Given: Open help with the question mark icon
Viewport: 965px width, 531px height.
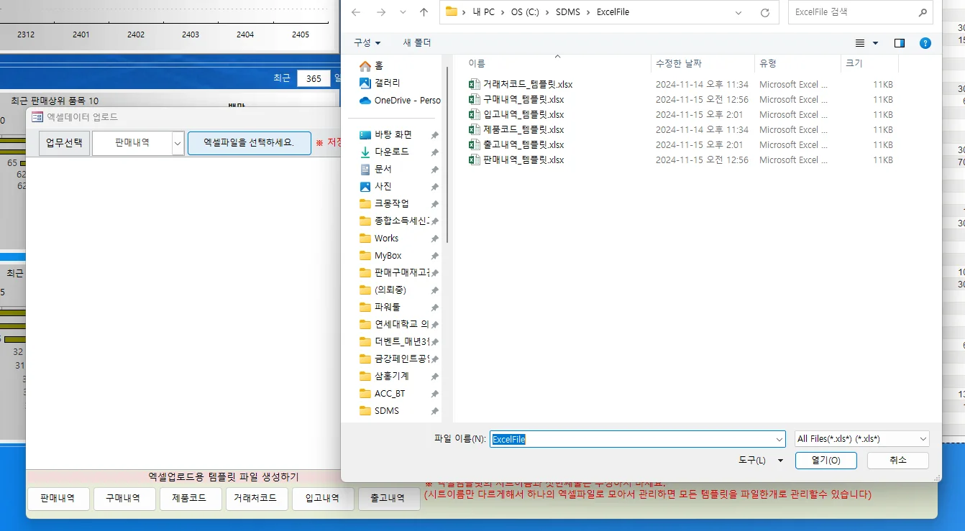Looking at the screenshot, I should click(925, 43).
